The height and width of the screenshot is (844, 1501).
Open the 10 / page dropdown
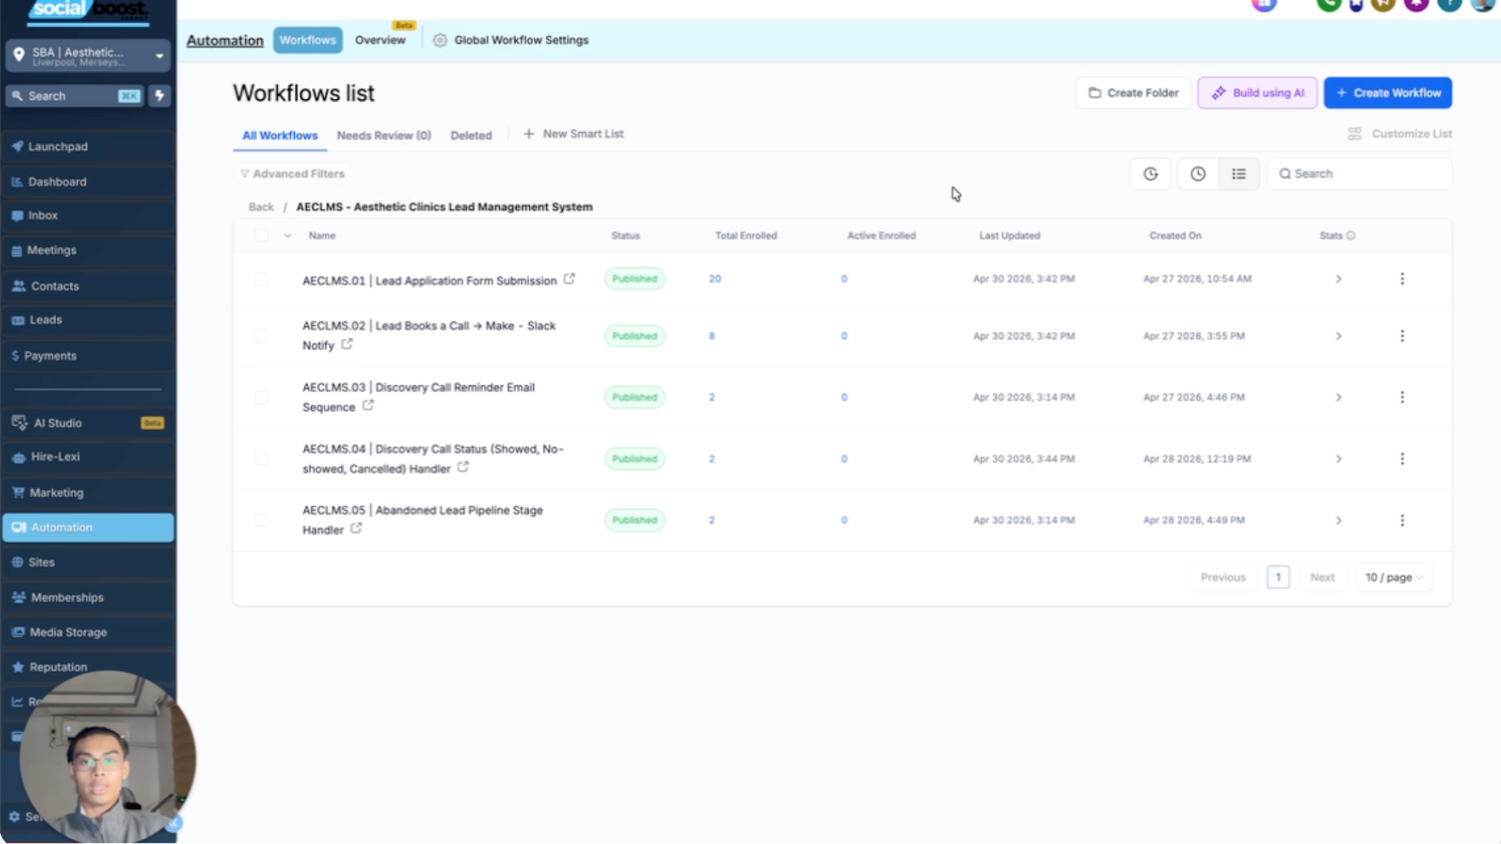tap(1394, 578)
